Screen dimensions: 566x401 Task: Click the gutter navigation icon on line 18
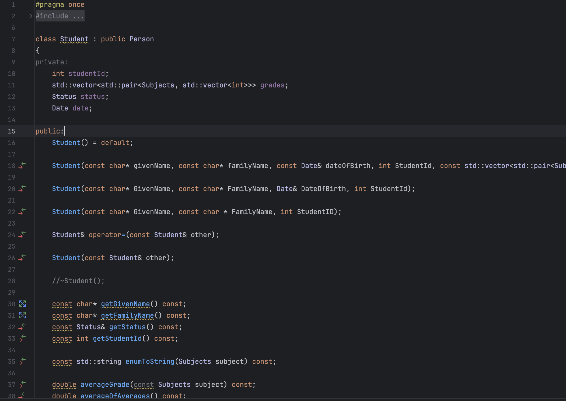click(x=22, y=166)
